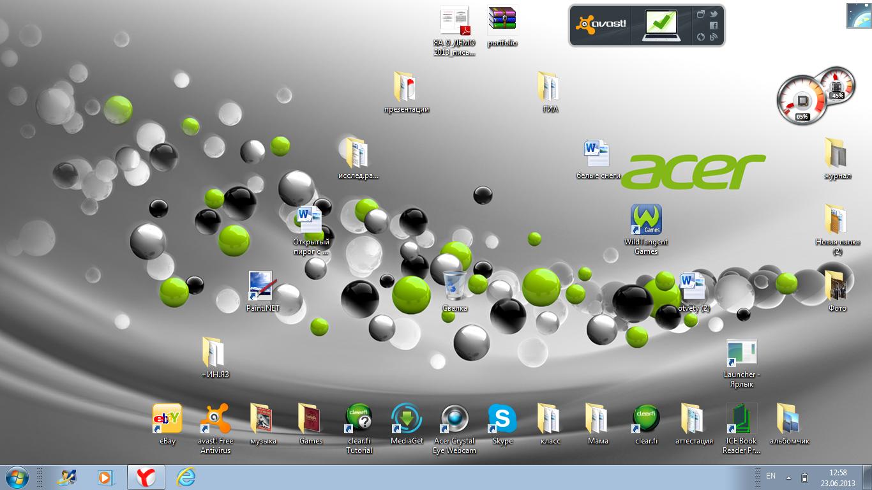872x490 pixels.
Task: Click avast gadget protection status laptop
Action: 660,24
